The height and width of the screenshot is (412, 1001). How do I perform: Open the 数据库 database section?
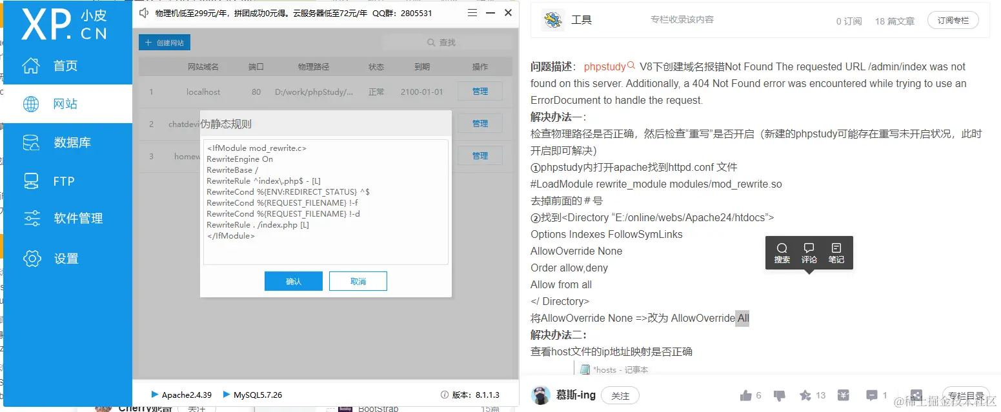point(68,142)
